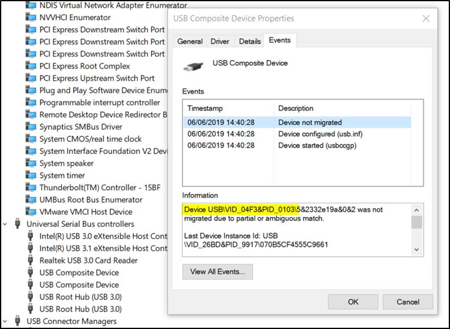Click the PCI Express Root Complex icon
The image size is (450, 329).
31,66
